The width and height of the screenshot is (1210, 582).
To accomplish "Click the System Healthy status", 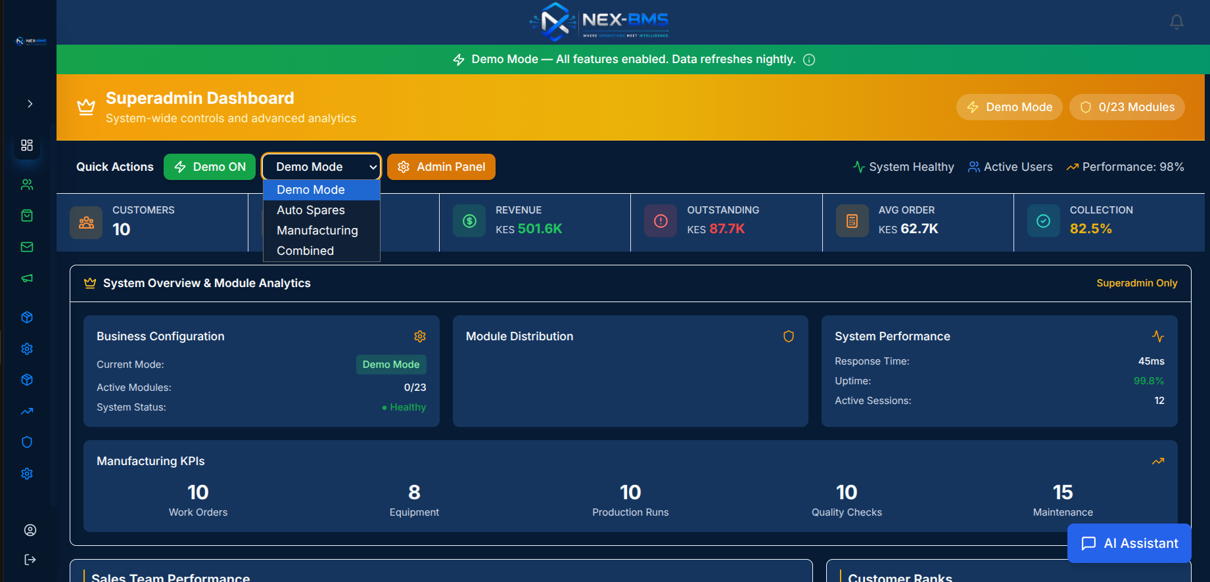I will [x=903, y=167].
